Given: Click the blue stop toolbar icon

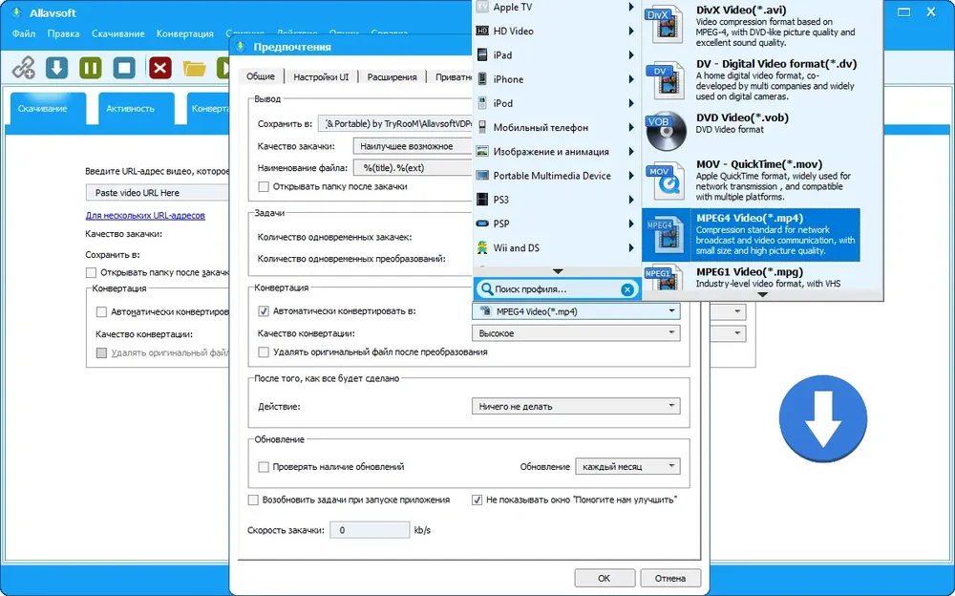Looking at the screenshot, I should [x=124, y=68].
